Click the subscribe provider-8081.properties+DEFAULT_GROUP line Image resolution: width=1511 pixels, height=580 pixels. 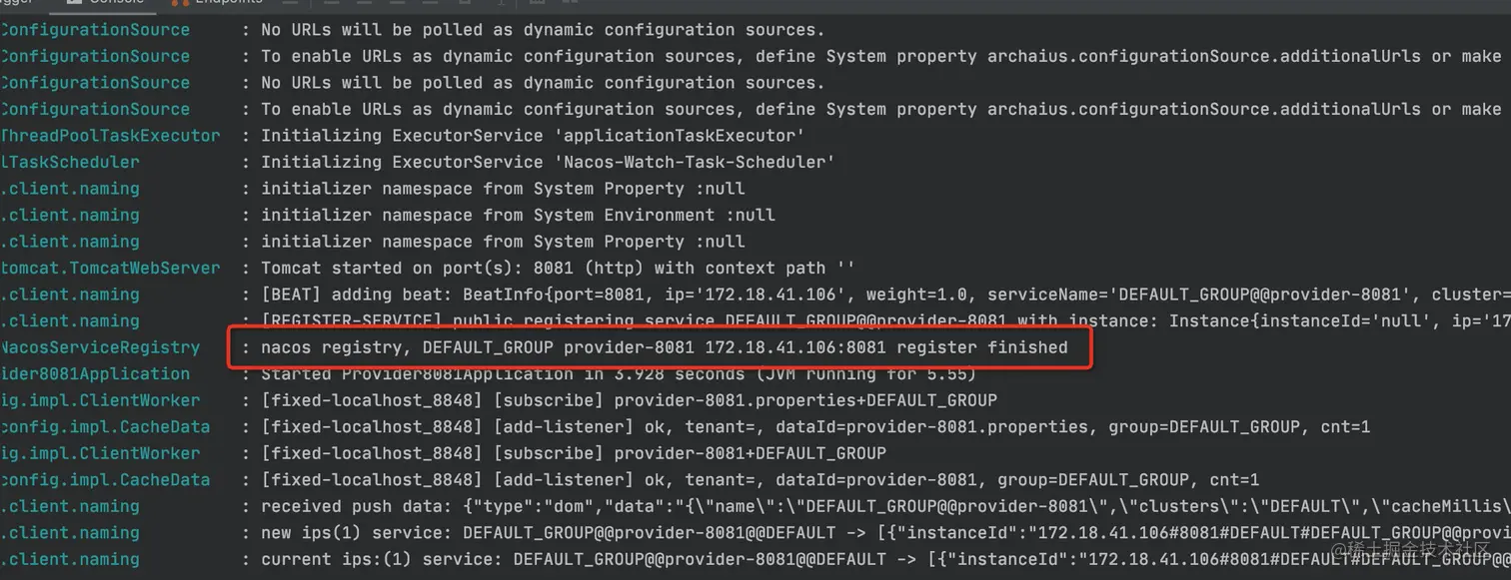click(x=629, y=400)
